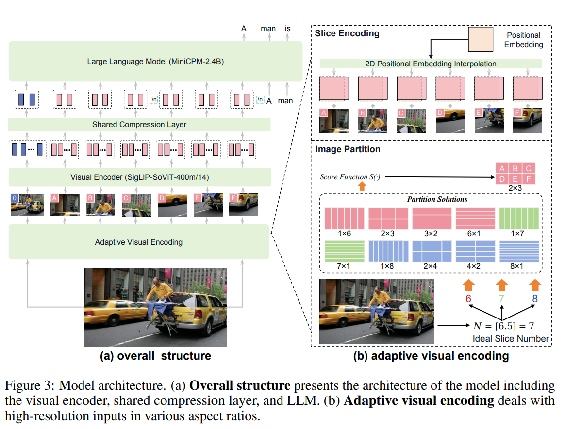Click slice E image in Slice Encoding panel

coord(489,121)
